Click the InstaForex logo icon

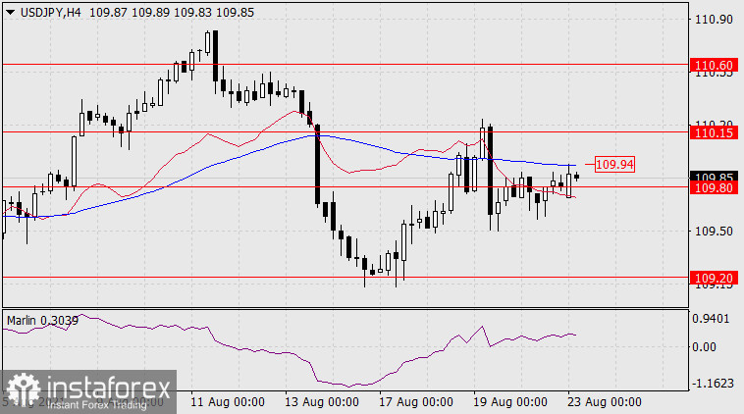coord(20,388)
